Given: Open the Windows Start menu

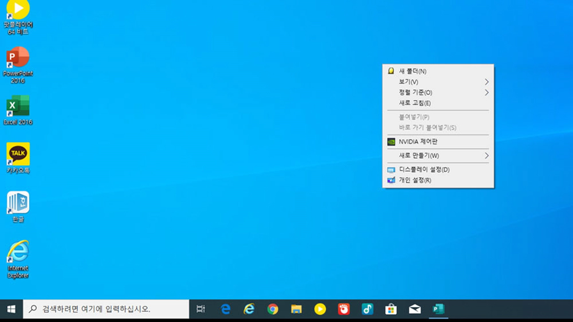Looking at the screenshot, I should click(x=11, y=309).
